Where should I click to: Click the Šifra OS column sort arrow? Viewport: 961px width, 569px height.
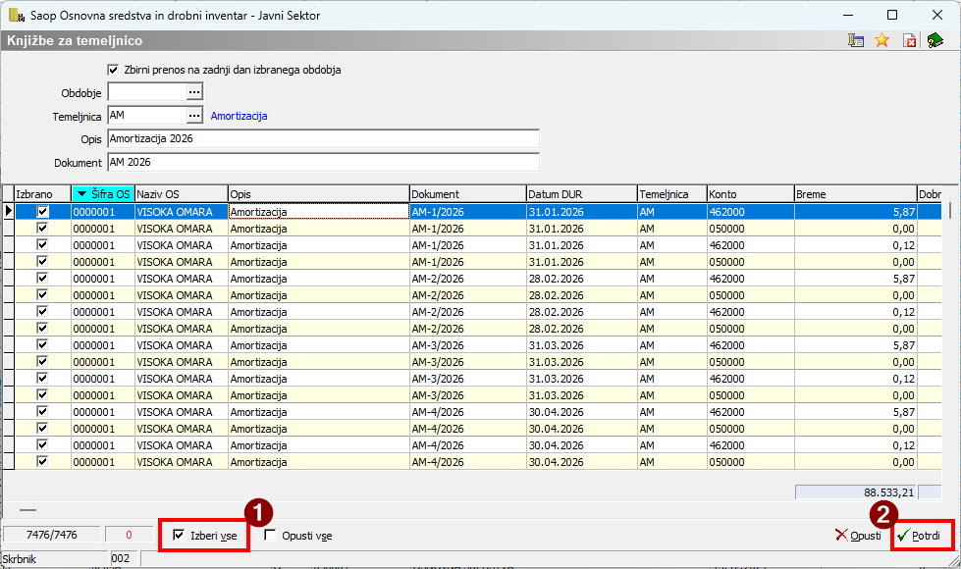point(81,194)
